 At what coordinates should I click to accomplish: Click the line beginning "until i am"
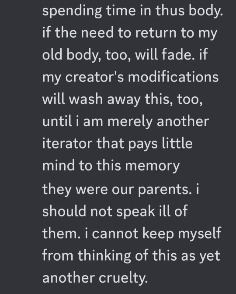click(x=125, y=122)
